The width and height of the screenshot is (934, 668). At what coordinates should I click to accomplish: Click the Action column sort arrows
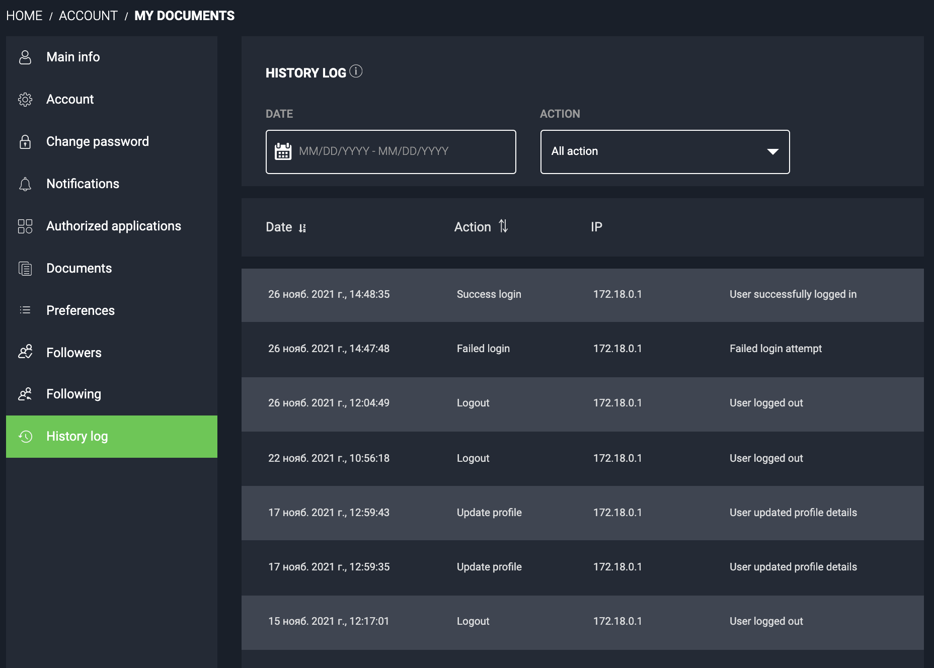pyautogui.click(x=503, y=226)
